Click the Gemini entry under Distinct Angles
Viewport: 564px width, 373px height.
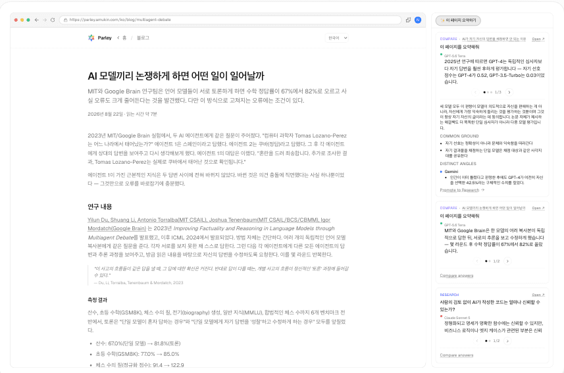tap(451, 172)
